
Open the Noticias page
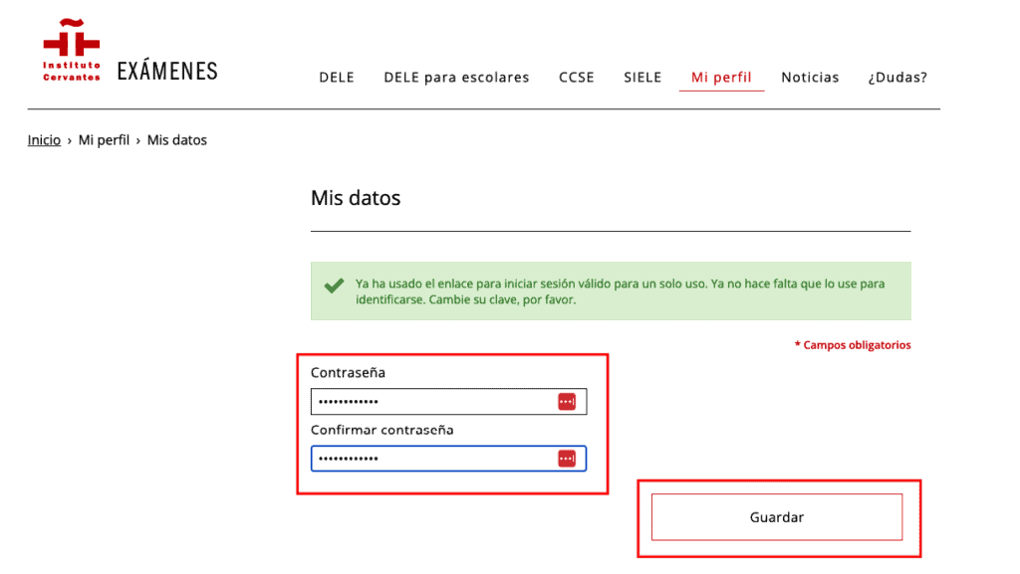tap(810, 78)
